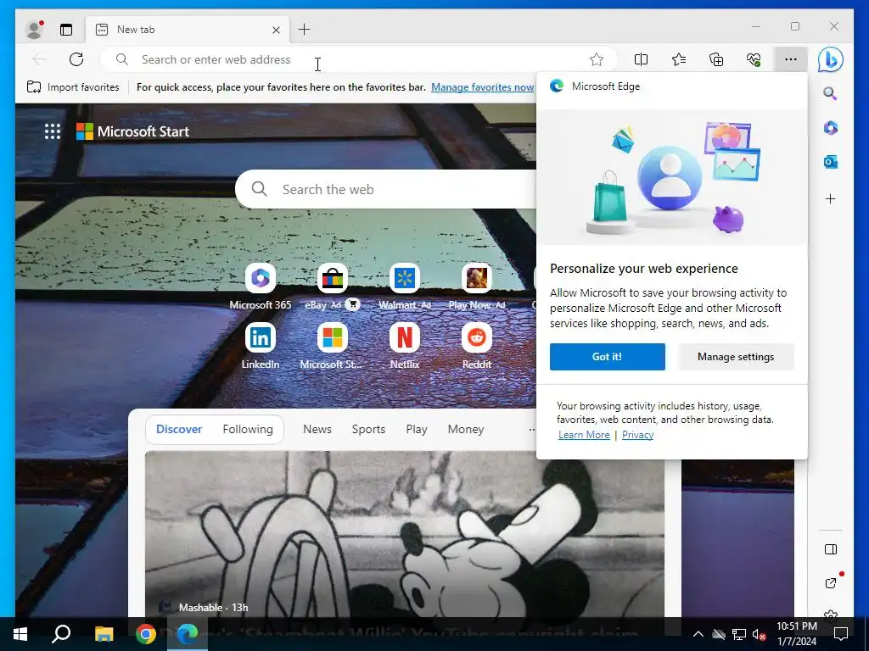The image size is (869, 651).
Task: Open Collections icon
Action: coord(716,59)
